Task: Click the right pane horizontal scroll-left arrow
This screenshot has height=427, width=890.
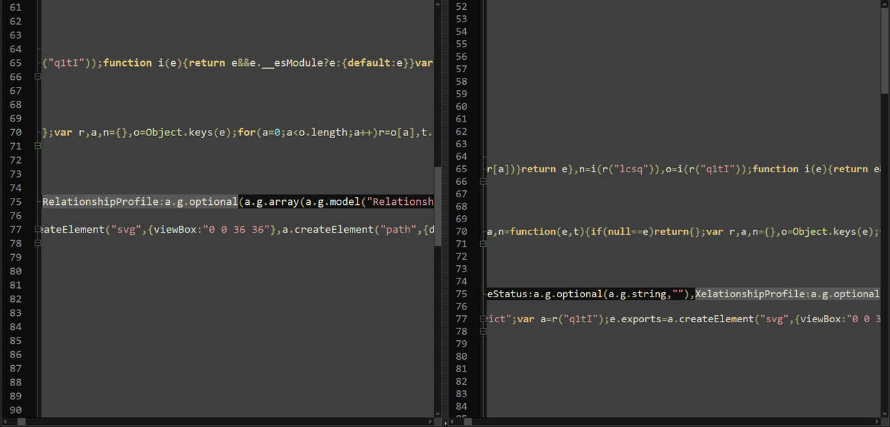Action: pyautogui.click(x=451, y=421)
